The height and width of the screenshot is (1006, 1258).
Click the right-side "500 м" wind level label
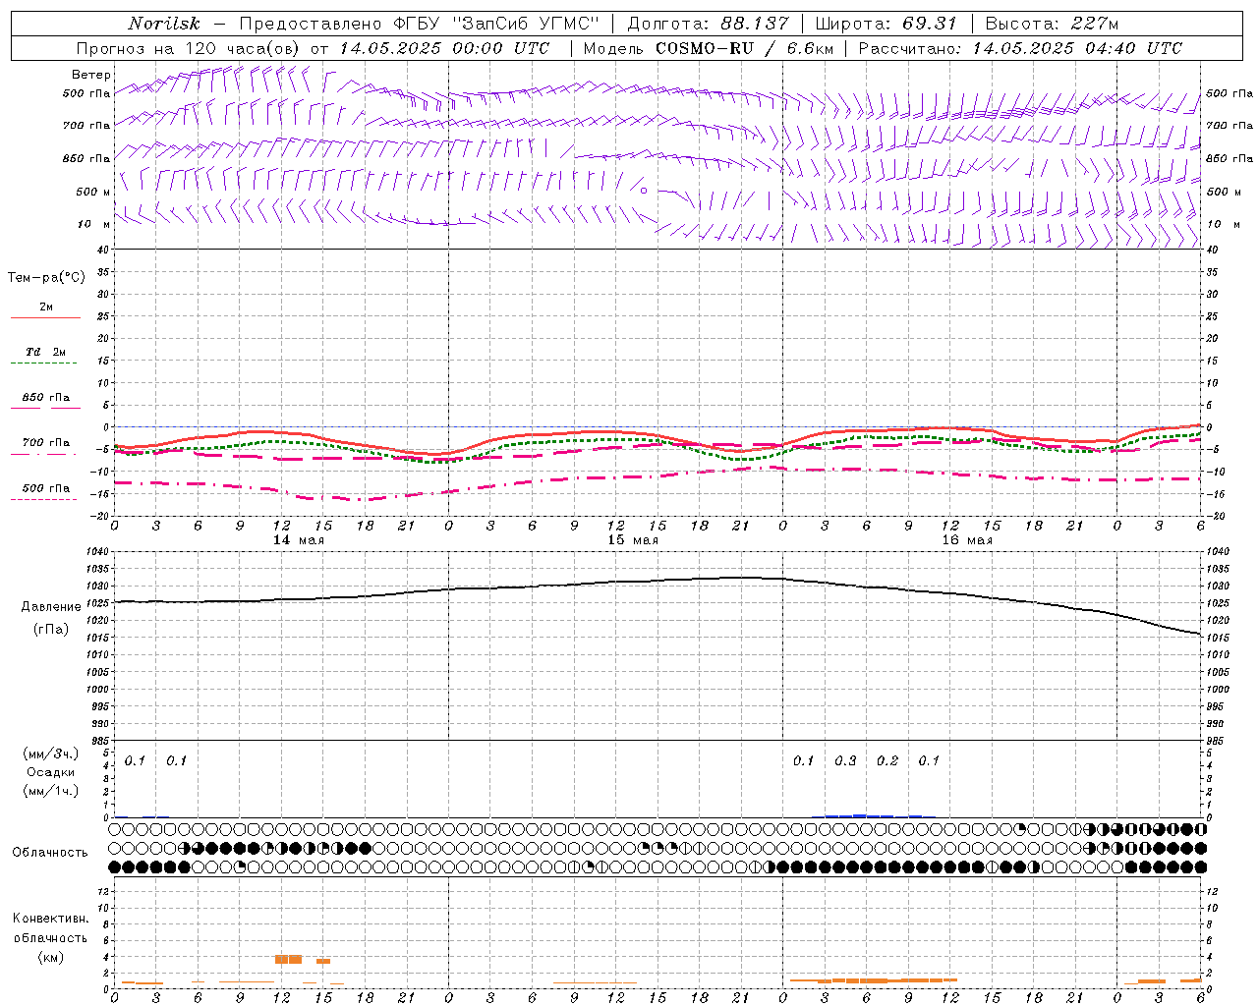[x=1224, y=192]
